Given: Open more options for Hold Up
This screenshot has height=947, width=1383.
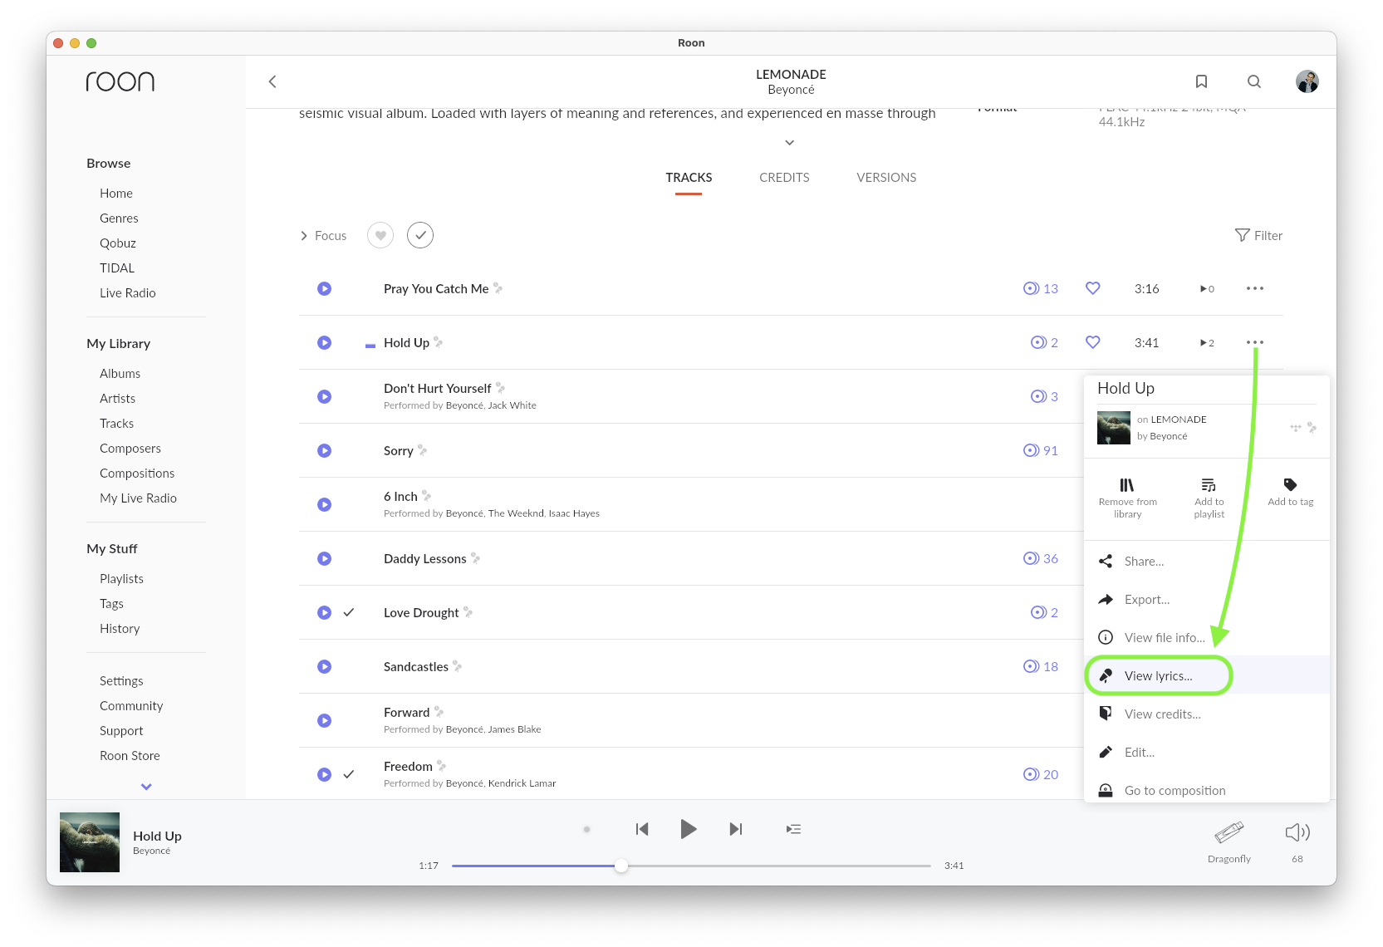Looking at the screenshot, I should (x=1255, y=342).
